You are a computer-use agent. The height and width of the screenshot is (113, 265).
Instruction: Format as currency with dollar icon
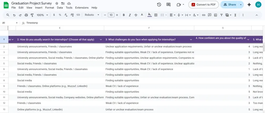coord(54,15)
